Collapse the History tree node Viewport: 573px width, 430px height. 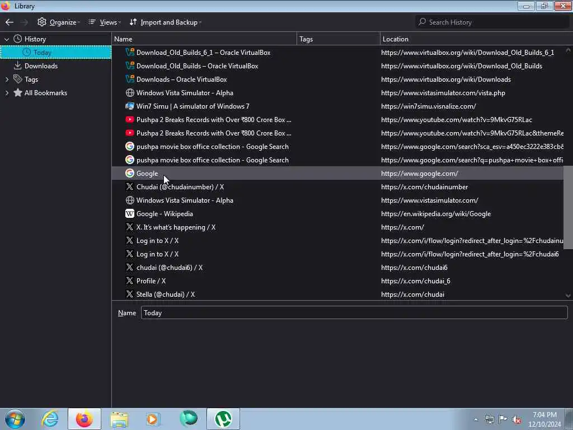click(x=7, y=39)
